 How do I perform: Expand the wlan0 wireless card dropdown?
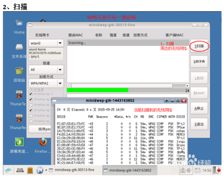[x=60, y=43]
